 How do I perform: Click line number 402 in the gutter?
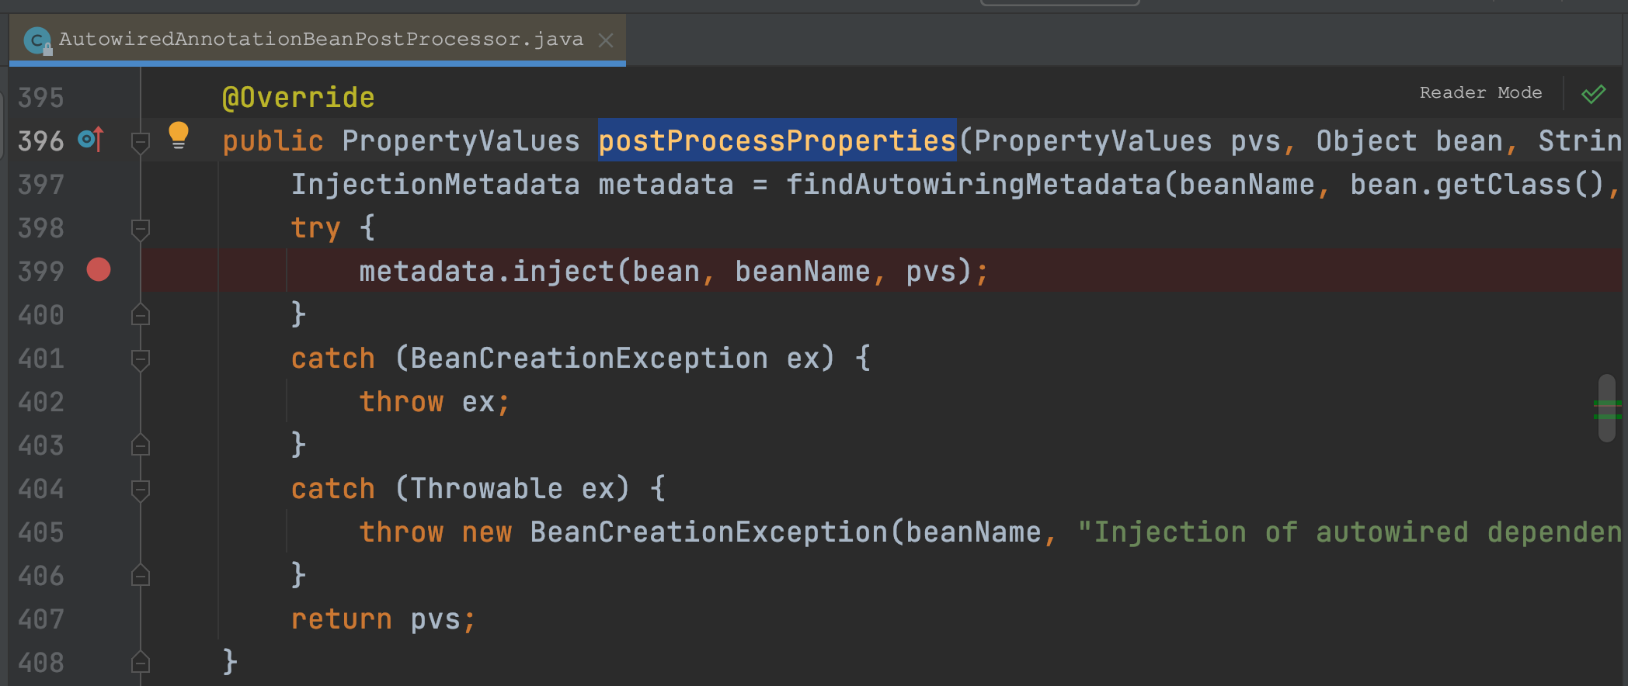tap(41, 402)
